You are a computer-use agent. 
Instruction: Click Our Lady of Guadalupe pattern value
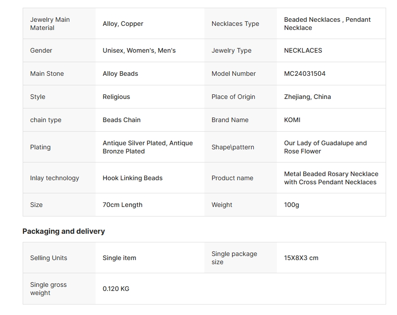click(325, 147)
